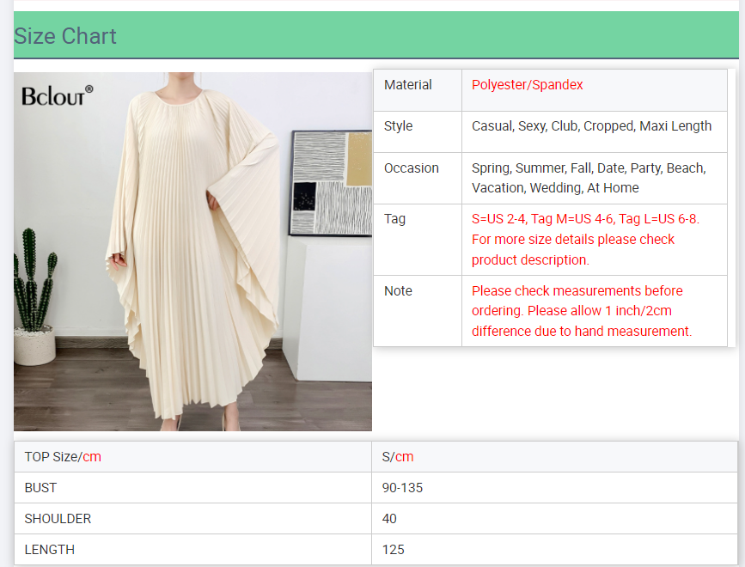Select the LENGTH row label

pos(50,550)
